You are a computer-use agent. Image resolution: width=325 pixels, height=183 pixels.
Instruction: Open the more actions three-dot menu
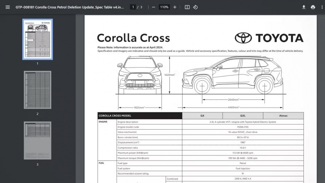(x=322, y=7)
